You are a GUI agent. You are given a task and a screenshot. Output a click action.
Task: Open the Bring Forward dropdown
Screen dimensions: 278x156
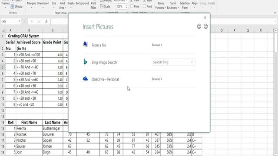(161, 5)
